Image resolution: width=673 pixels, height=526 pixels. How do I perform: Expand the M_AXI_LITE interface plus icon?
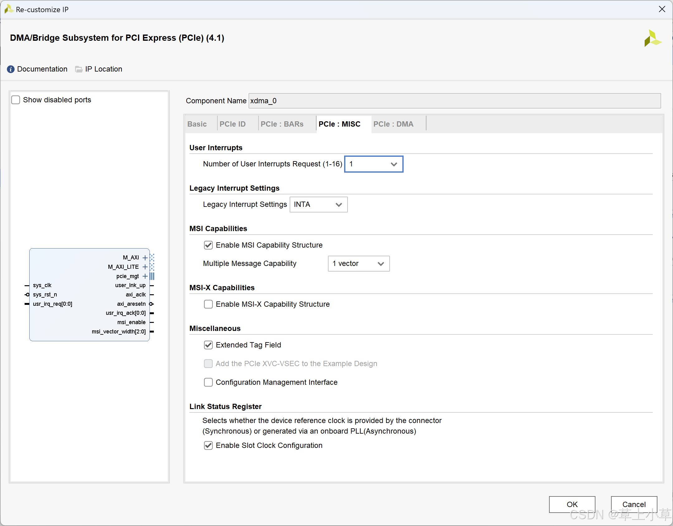tap(145, 267)
